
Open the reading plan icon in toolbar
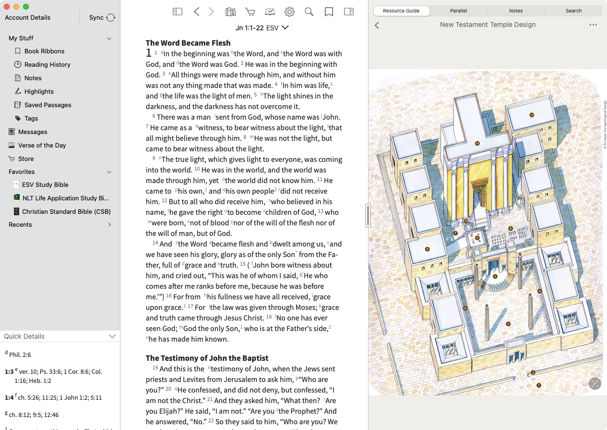[x=270, y=12]
